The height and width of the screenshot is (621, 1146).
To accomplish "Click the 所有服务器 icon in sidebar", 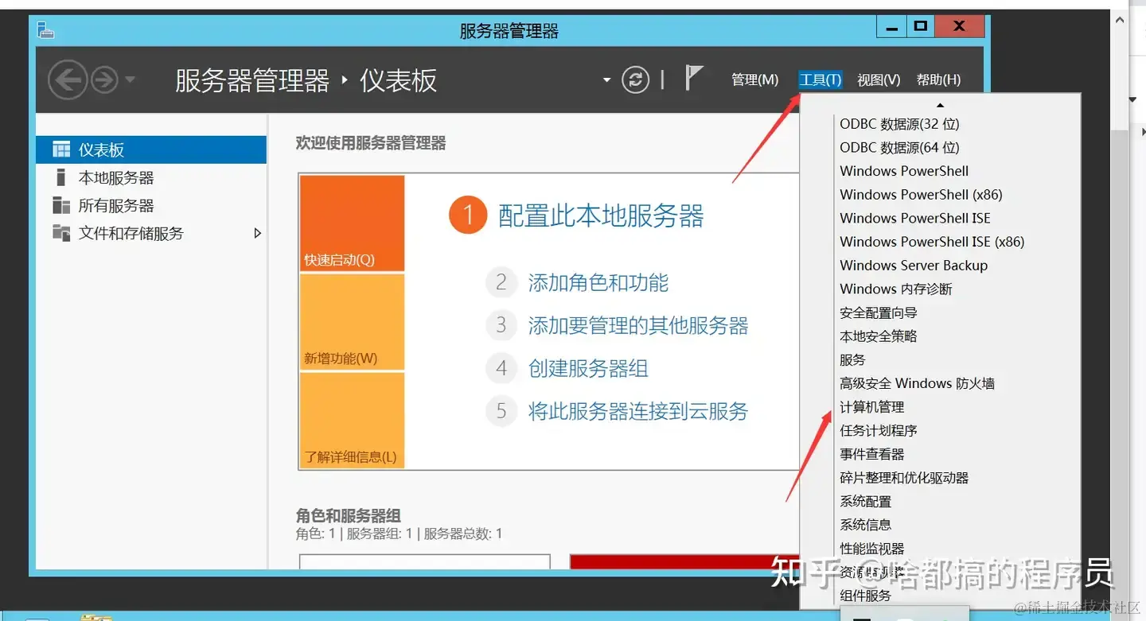I will [60, 205].
